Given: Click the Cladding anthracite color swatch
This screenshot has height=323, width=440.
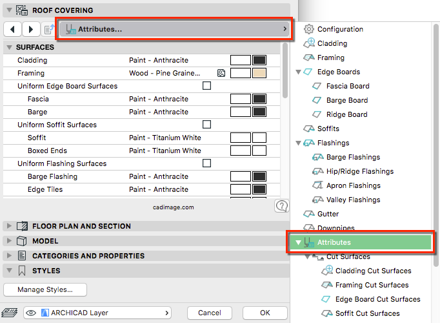Looking at the screenshot, I should 259,61.
